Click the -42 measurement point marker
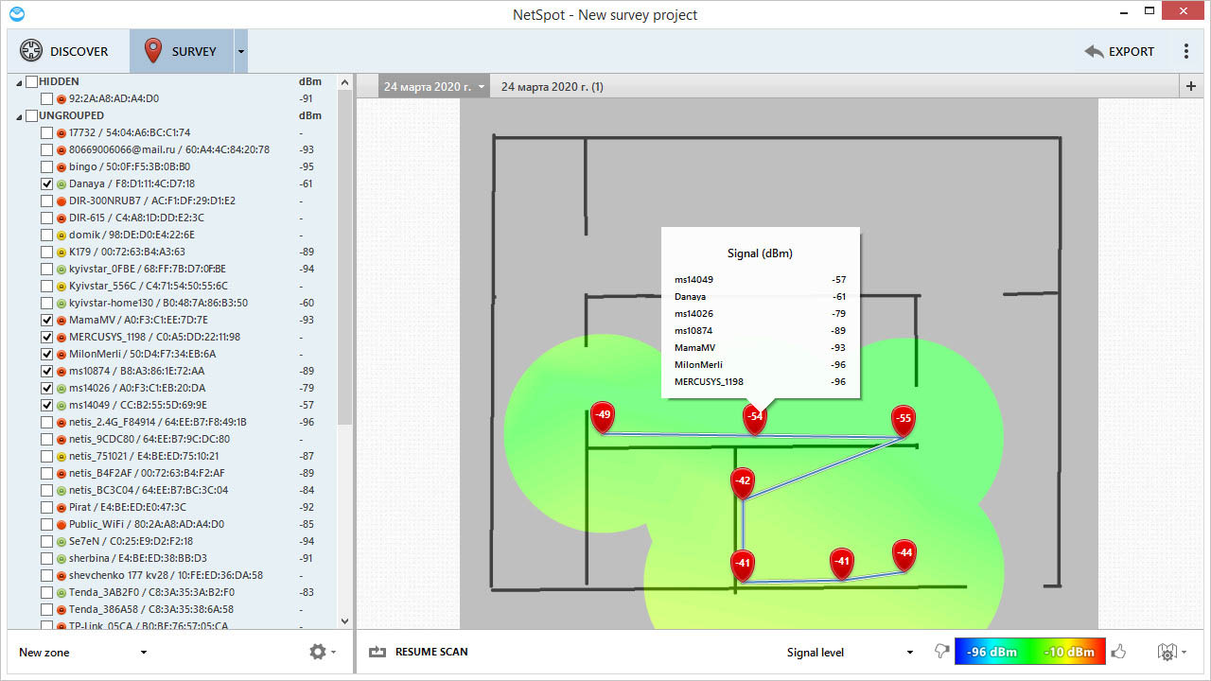The height and width of the screenshot is (681, 1211). pos(743,482)
